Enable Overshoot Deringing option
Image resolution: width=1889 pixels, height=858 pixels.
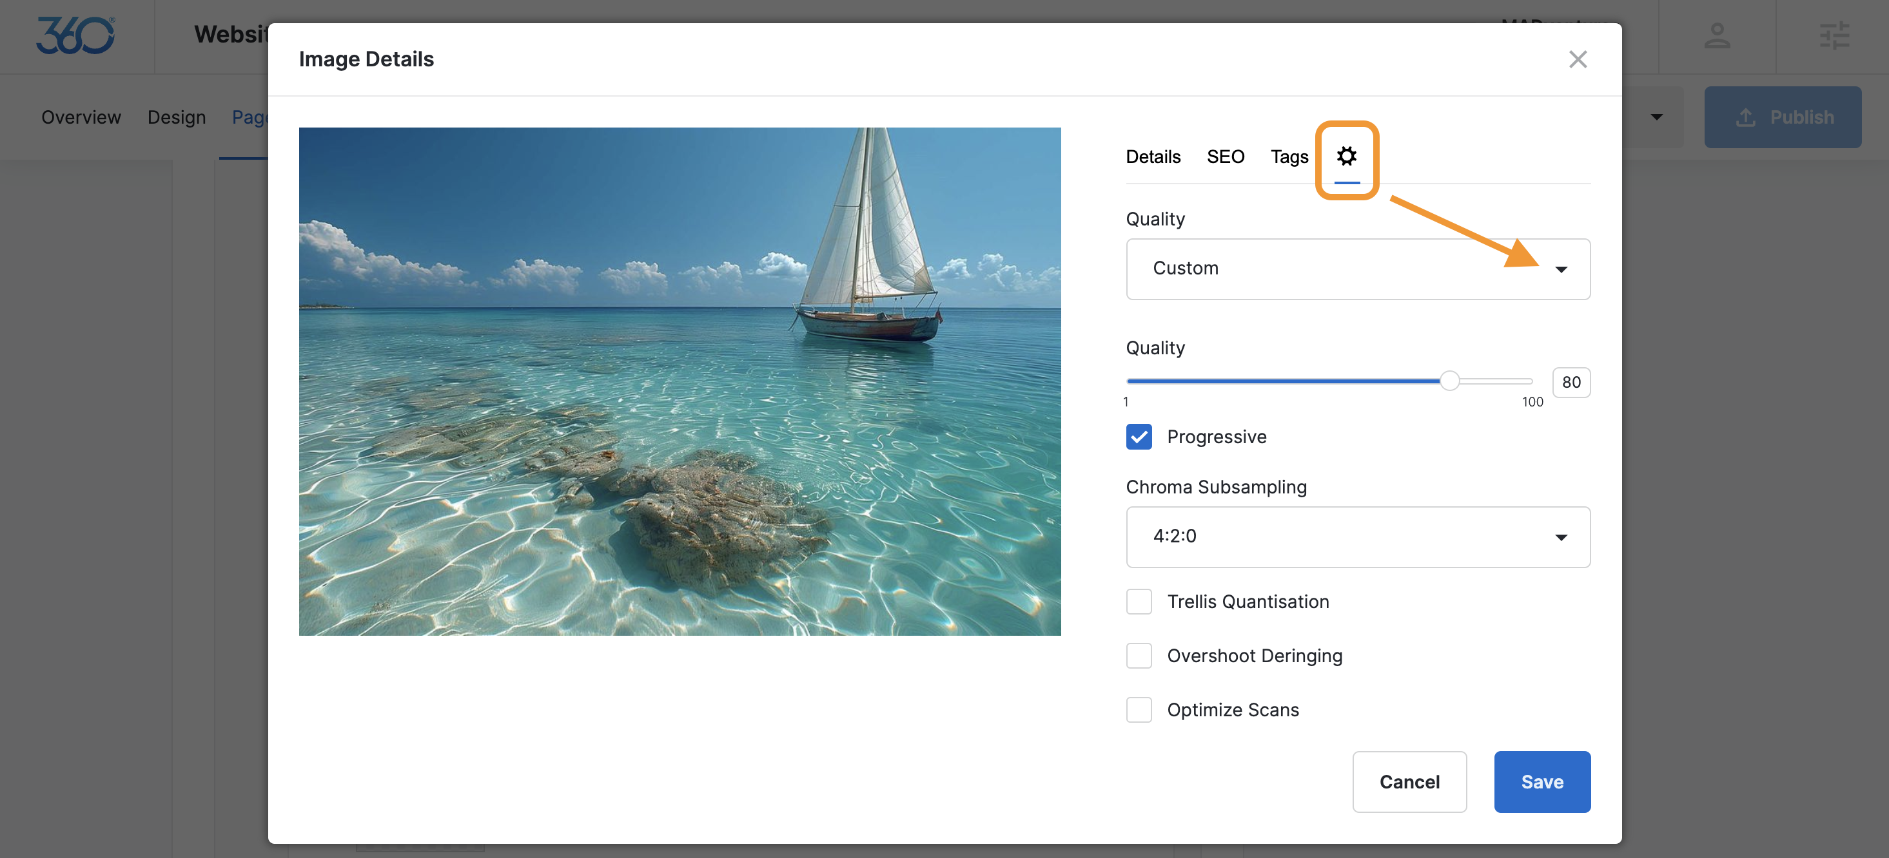(1139, 656)
